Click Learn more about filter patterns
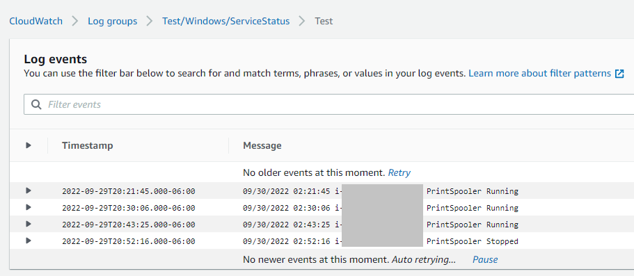634x276 pixels. pyautogui.click(x=540, y=74)
